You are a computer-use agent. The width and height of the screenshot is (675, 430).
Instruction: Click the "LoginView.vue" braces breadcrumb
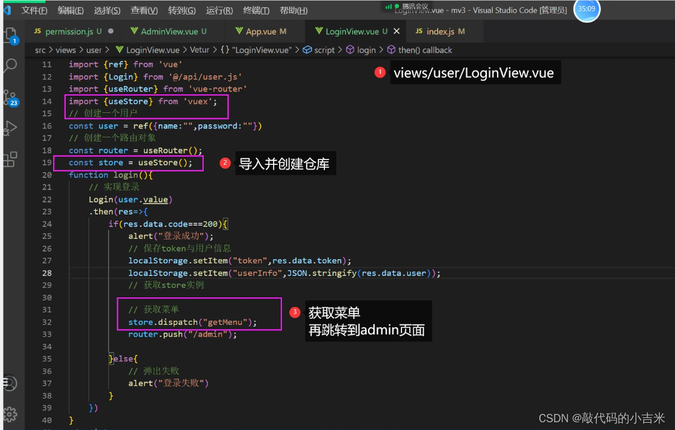[x=256, y=50]
